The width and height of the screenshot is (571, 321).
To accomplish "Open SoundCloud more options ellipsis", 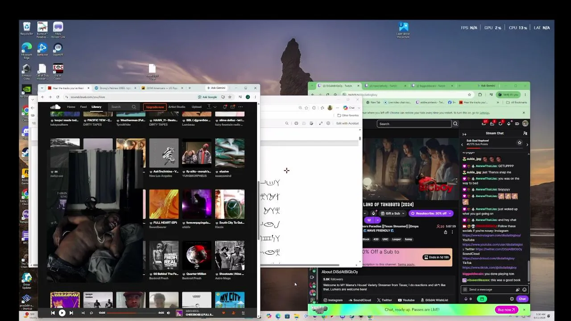I will 240,107.
